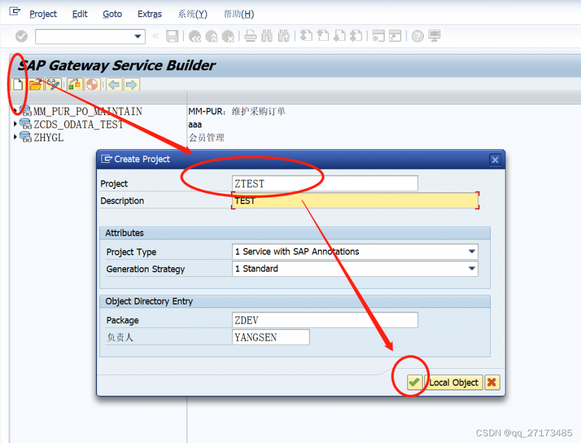Open the Goto menu
Image resolution: width=581 pixels, height=443 pixels.
112,14
